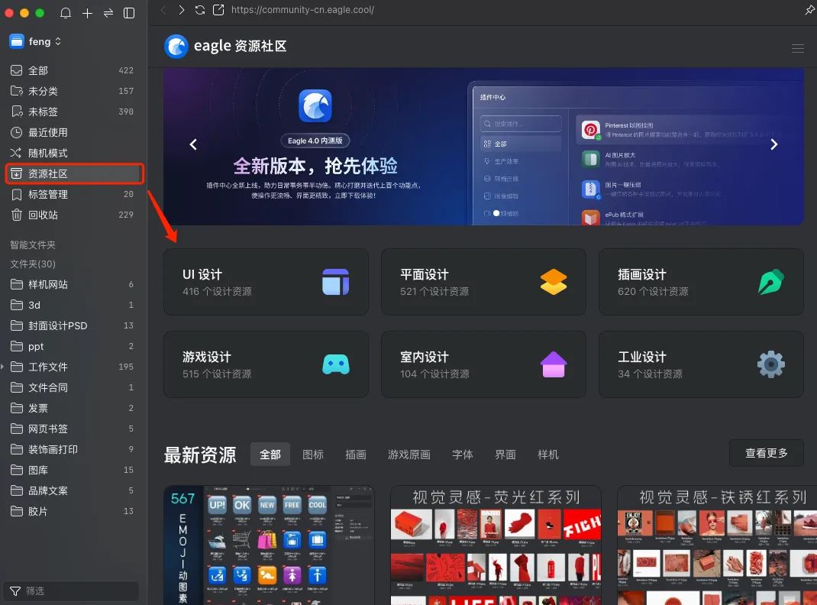Switch to the 插画 tab

pyautogui.click(x=356, y=455)
